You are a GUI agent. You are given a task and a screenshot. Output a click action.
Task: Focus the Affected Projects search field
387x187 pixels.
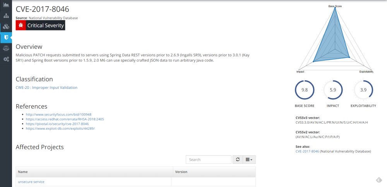(209, 160)
